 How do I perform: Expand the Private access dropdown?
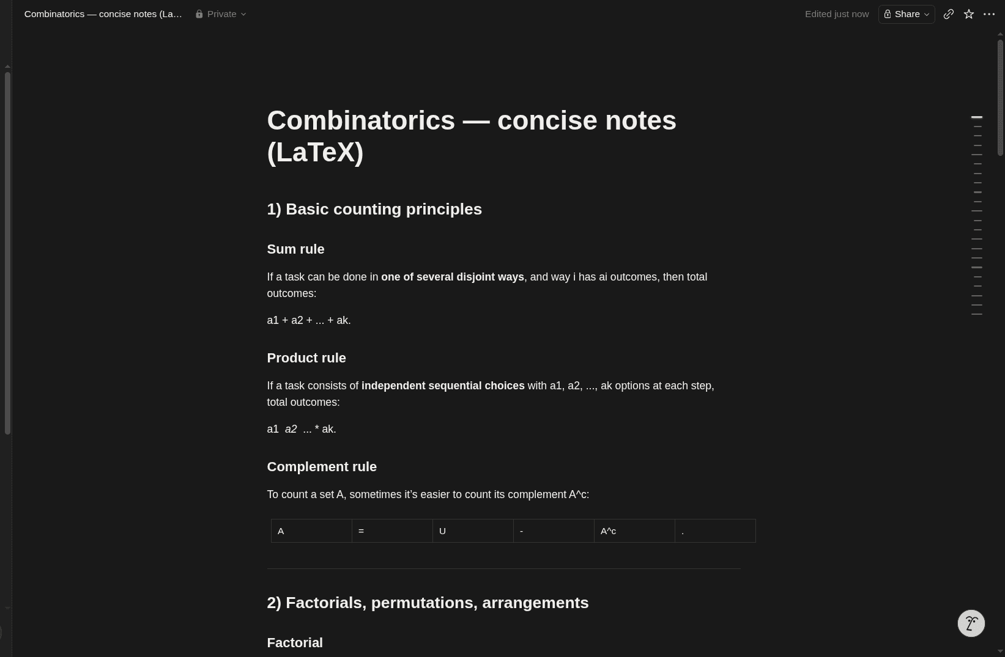[x=221, y=14]
